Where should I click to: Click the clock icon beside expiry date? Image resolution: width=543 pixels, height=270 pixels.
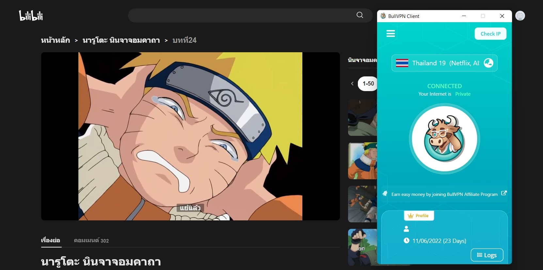406,241
